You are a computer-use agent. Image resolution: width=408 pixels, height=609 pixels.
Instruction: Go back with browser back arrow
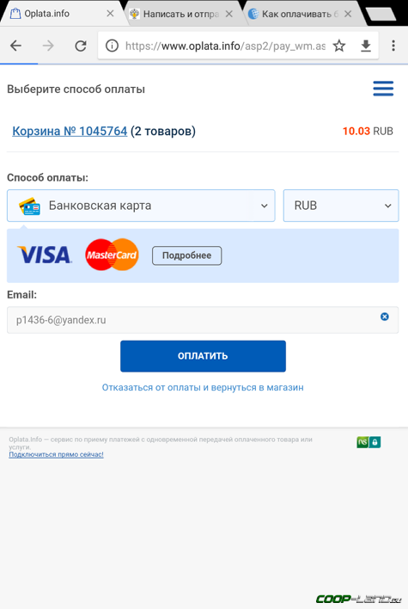click(x=16, y=46)
